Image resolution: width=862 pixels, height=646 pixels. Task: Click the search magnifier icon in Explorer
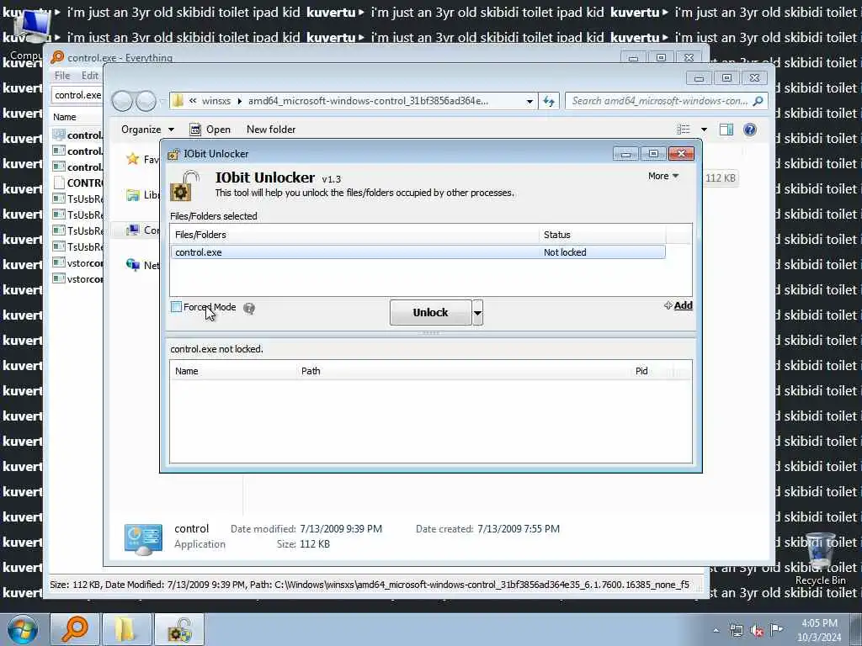[x=758, y=101]
